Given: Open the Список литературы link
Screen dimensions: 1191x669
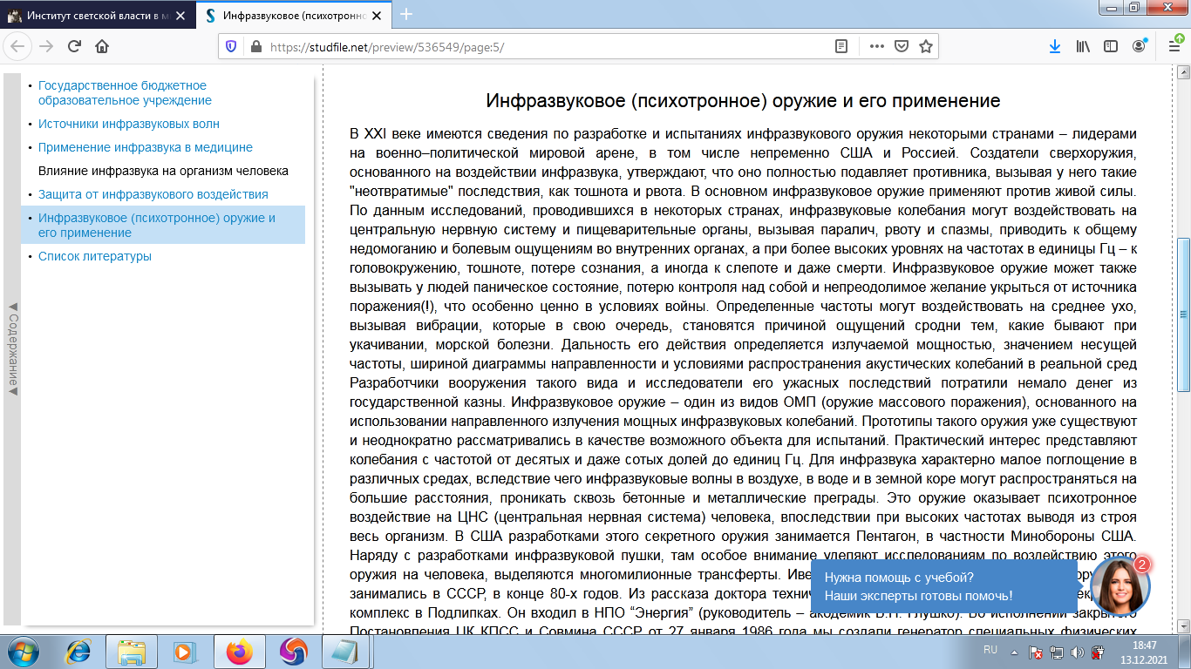Looking at the screenshot, I should click(95, 256).
